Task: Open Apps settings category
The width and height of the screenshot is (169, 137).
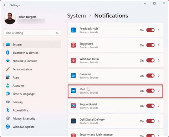Action: click(32, 78)
